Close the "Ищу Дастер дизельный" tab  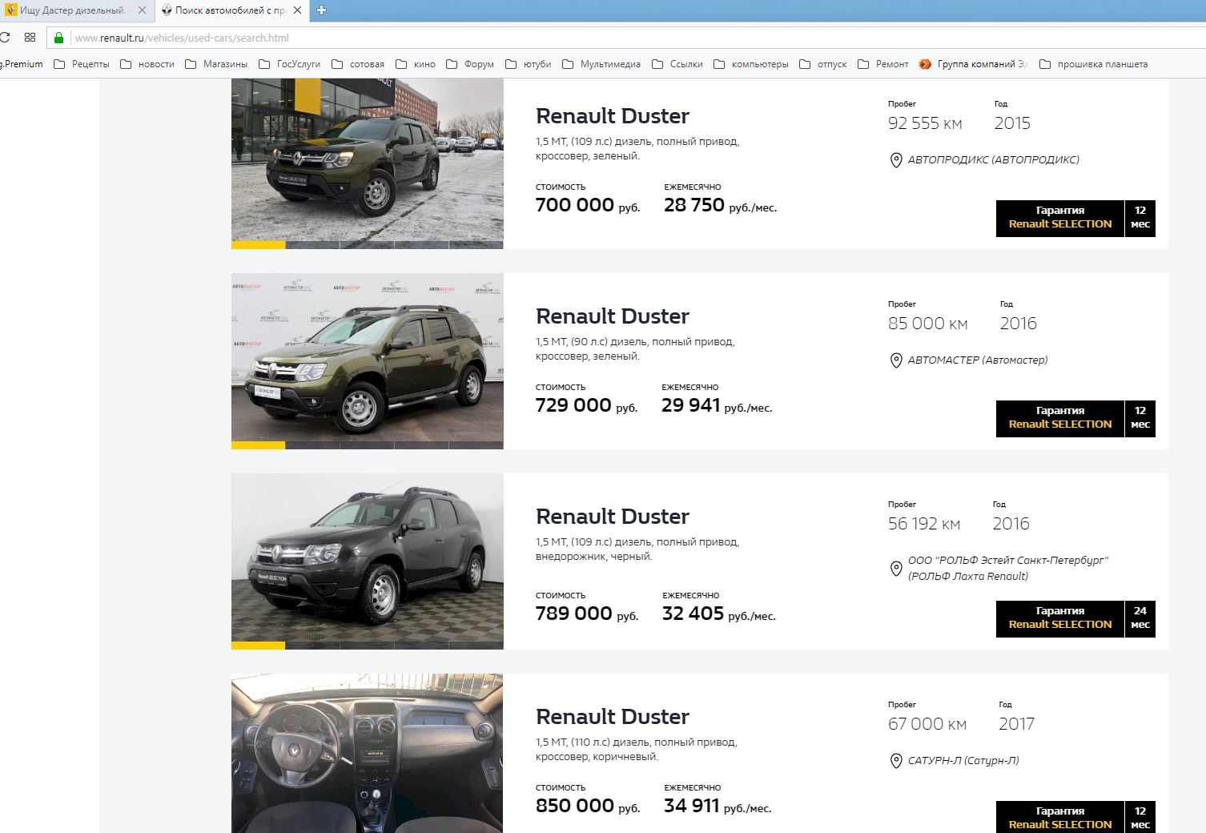tap(142, 10)
